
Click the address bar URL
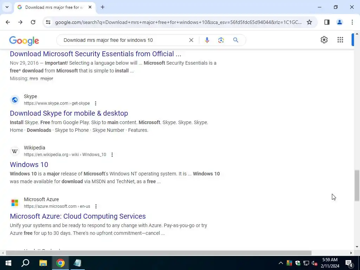tap(178, 22)
